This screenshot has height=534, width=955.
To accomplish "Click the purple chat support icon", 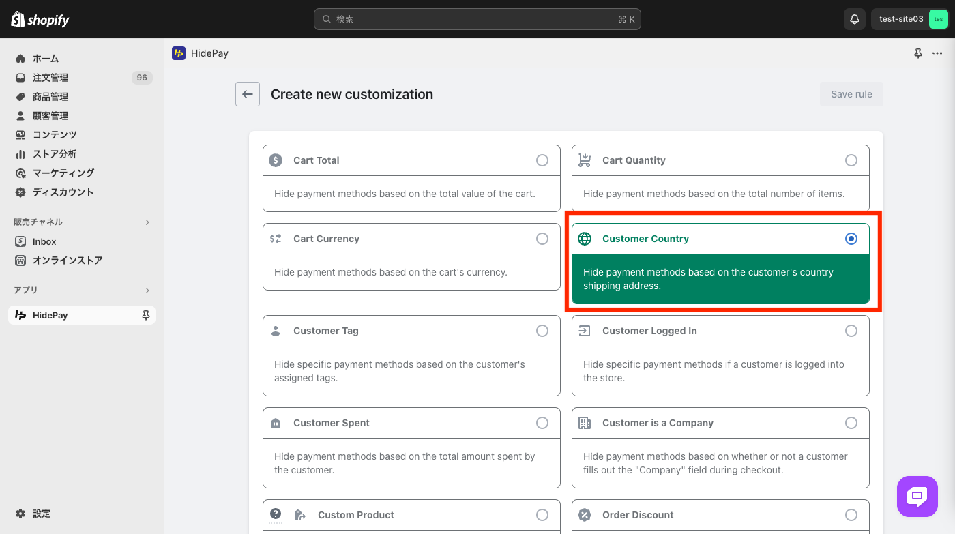I will [917, 496].
